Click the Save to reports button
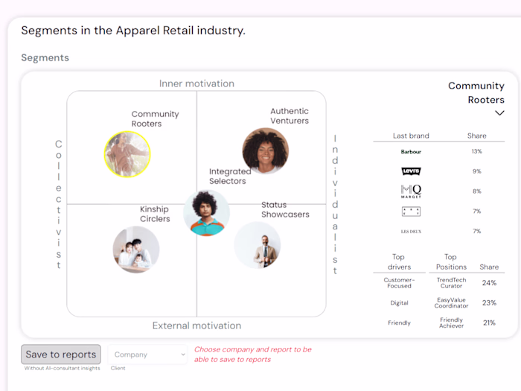The image size is (521, 391). tap(61, 355)
